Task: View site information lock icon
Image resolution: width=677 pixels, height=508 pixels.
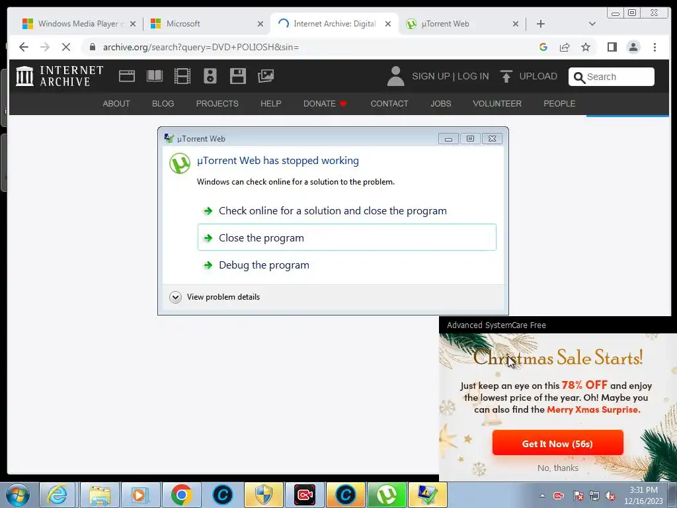Action: (92, 47)
